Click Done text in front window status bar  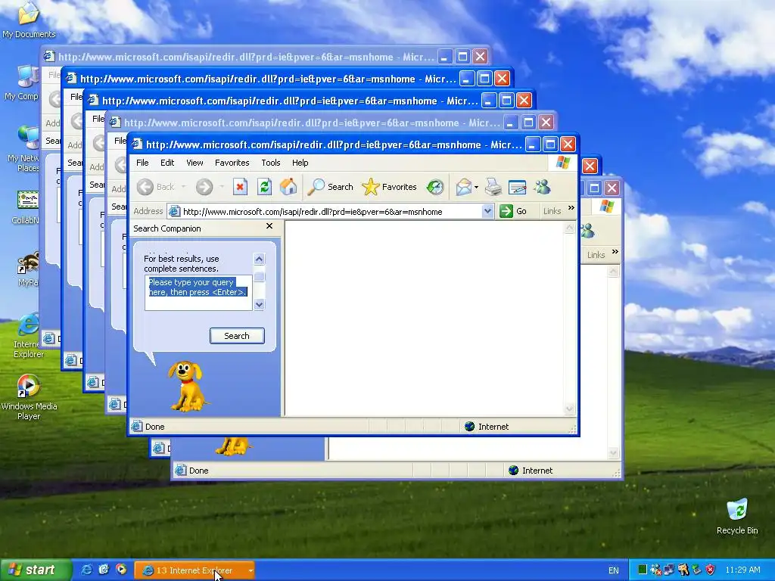coord(154,427)
